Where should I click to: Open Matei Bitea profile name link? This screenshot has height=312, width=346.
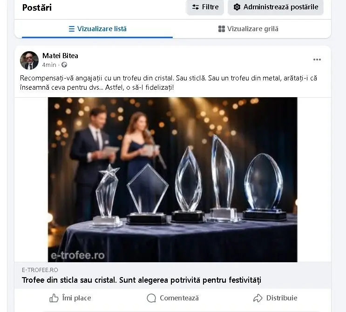60,55
